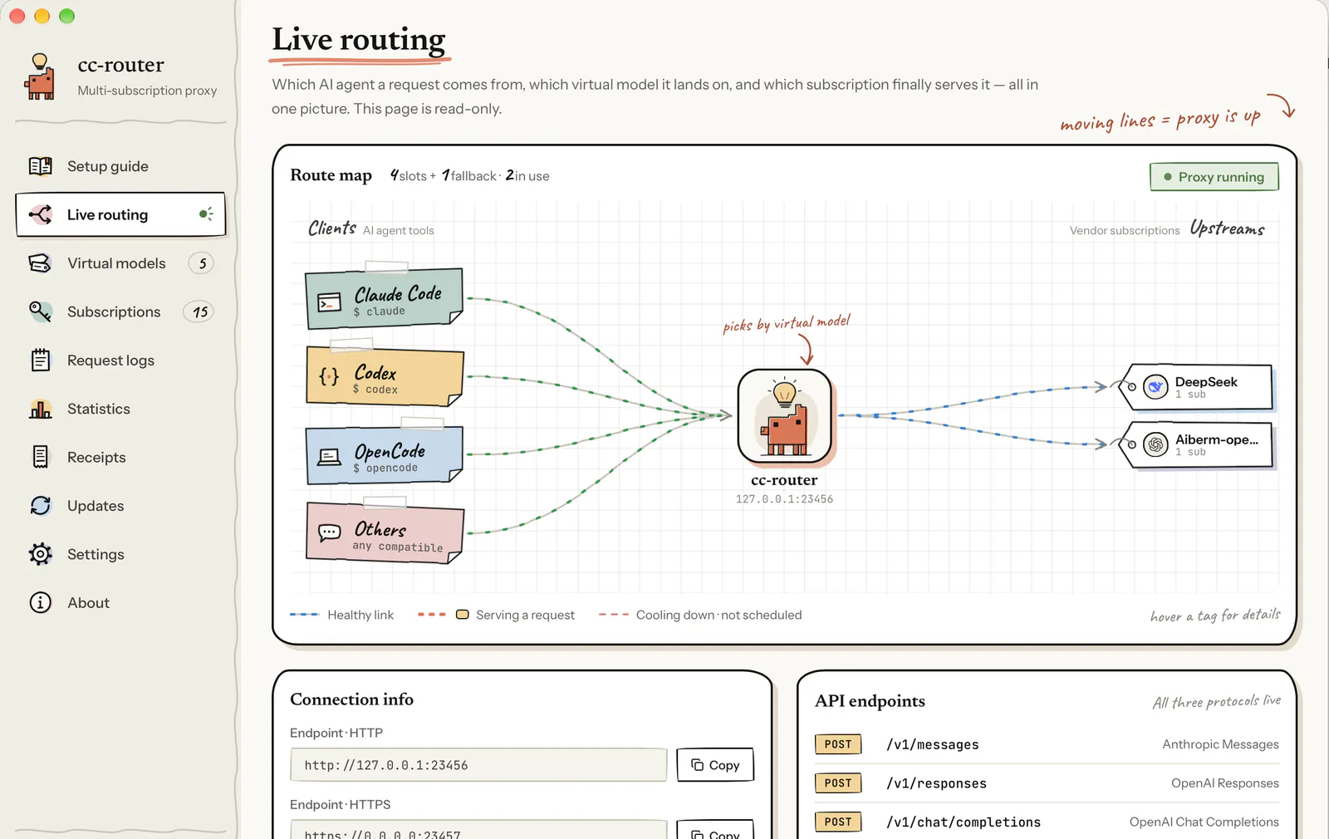Click the Subscriptions count badge 15
The width and height of the screenshot is (1329, 839).
pos(199,312)
